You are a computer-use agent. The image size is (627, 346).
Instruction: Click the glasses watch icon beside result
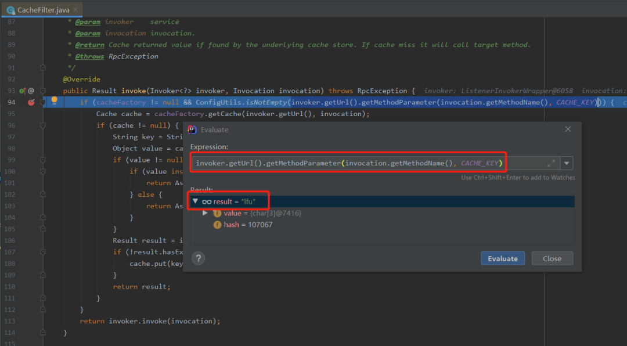[x=206, y=201]
